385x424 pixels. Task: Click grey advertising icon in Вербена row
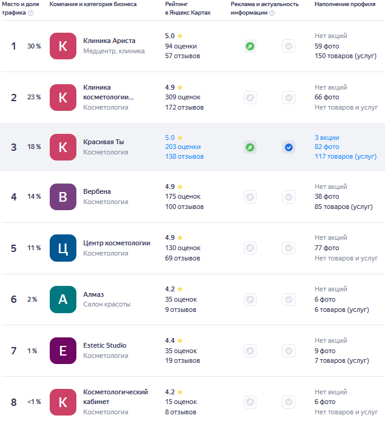click(x=250, y=197)
